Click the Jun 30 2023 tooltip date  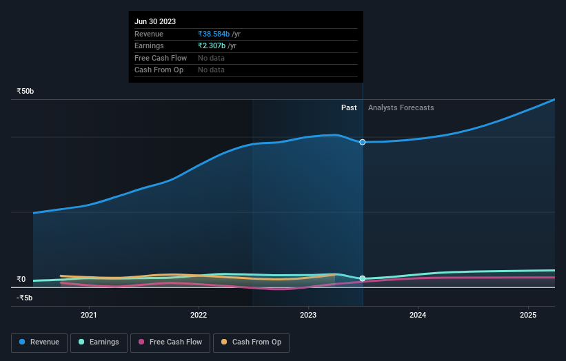[155, 21]
